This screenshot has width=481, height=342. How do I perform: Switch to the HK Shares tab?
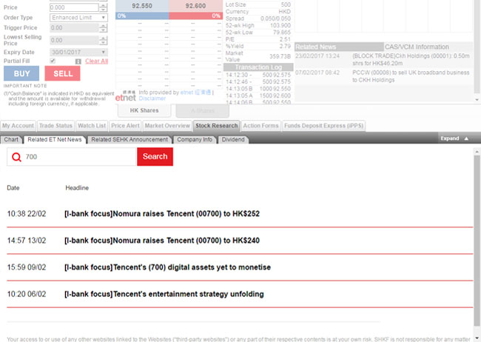(144, 110)
